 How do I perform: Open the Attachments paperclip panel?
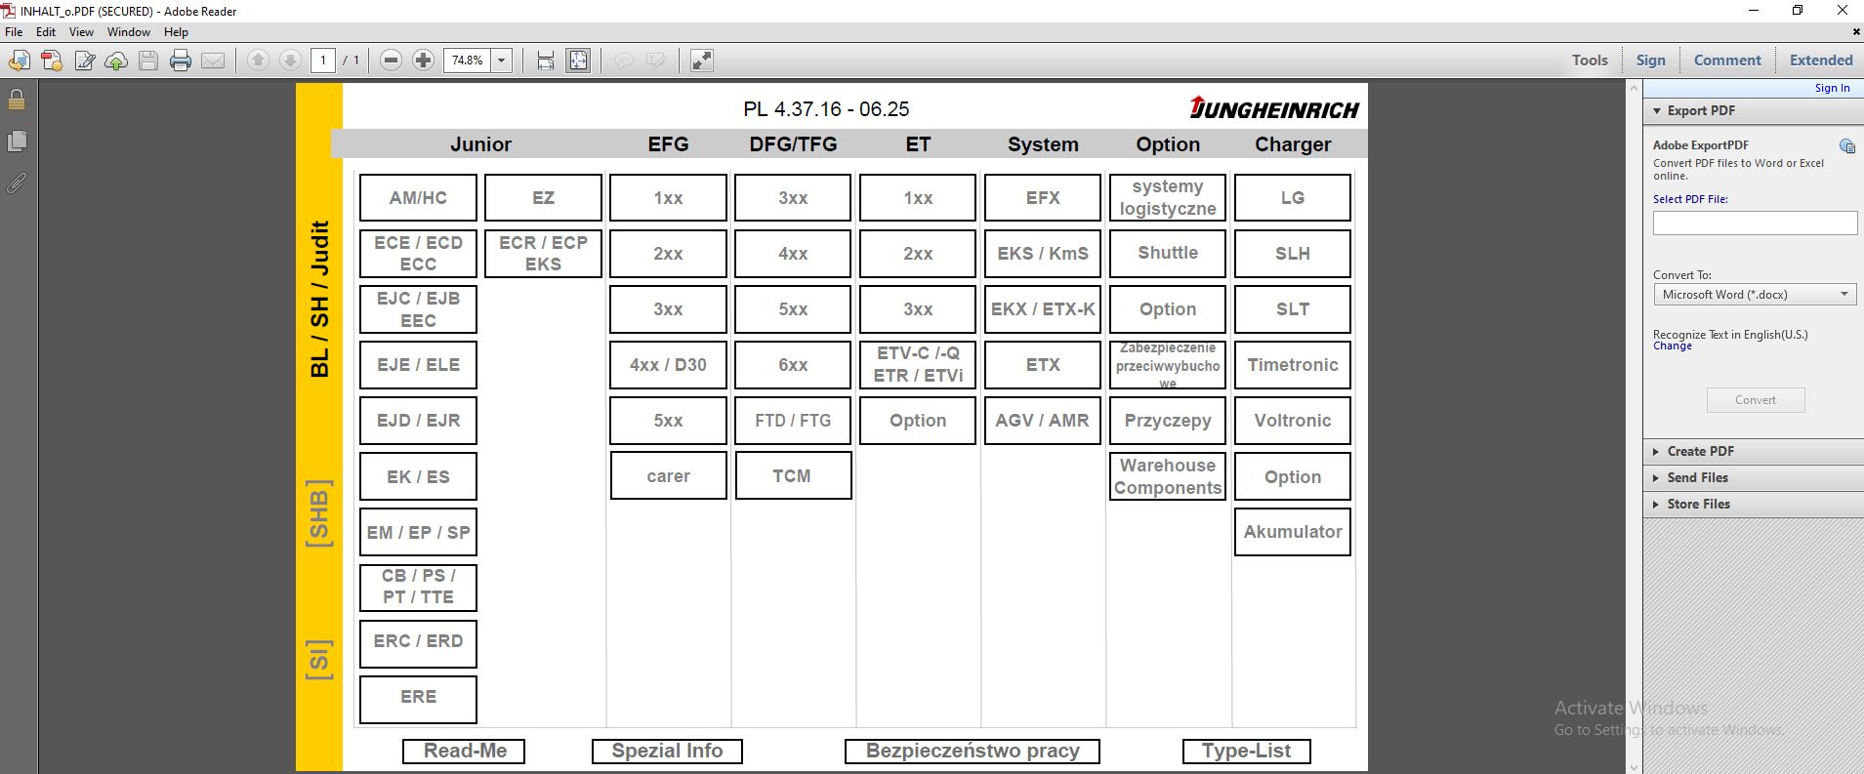[x=17, y=183]
